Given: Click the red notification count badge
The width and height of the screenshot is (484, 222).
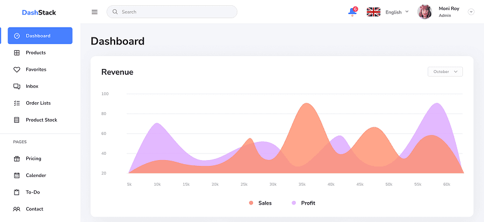Looking at the screenshot, I should pyautogui.click(x=355, y=9).
